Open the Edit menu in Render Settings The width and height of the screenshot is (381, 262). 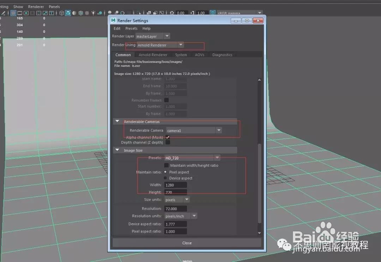[117, 29]
